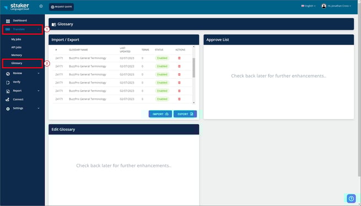361x206 pixels.
Task: Open Memory in the sidebar
Action: [x=17, y=55]
